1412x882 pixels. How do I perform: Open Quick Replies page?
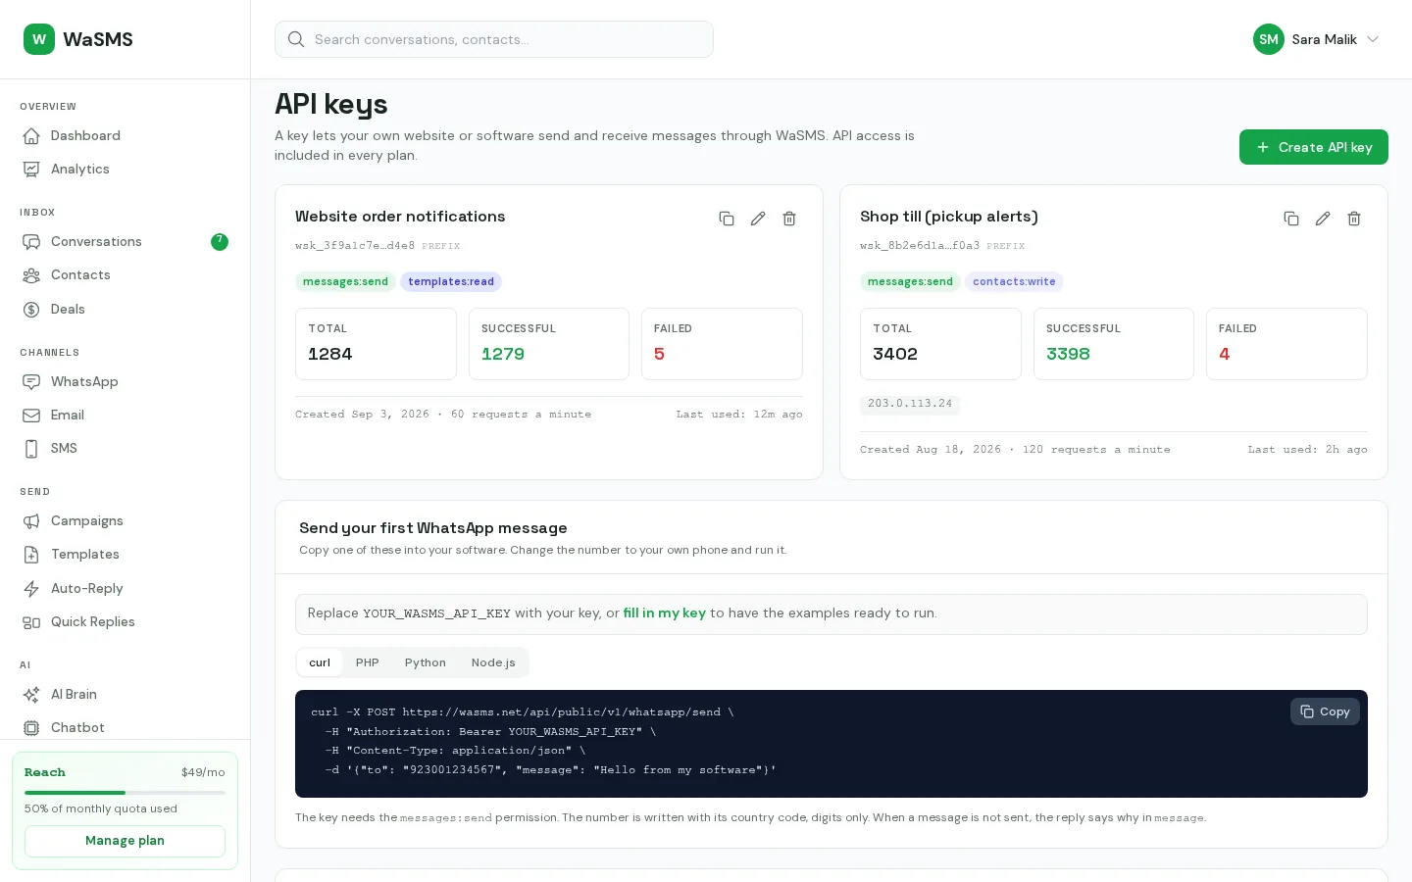coord(125,621)
